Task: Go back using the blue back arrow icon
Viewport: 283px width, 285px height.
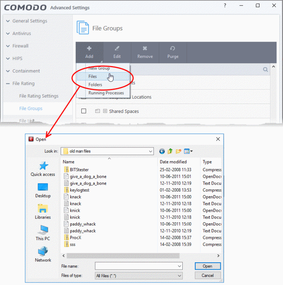Action: pos(162,151)
